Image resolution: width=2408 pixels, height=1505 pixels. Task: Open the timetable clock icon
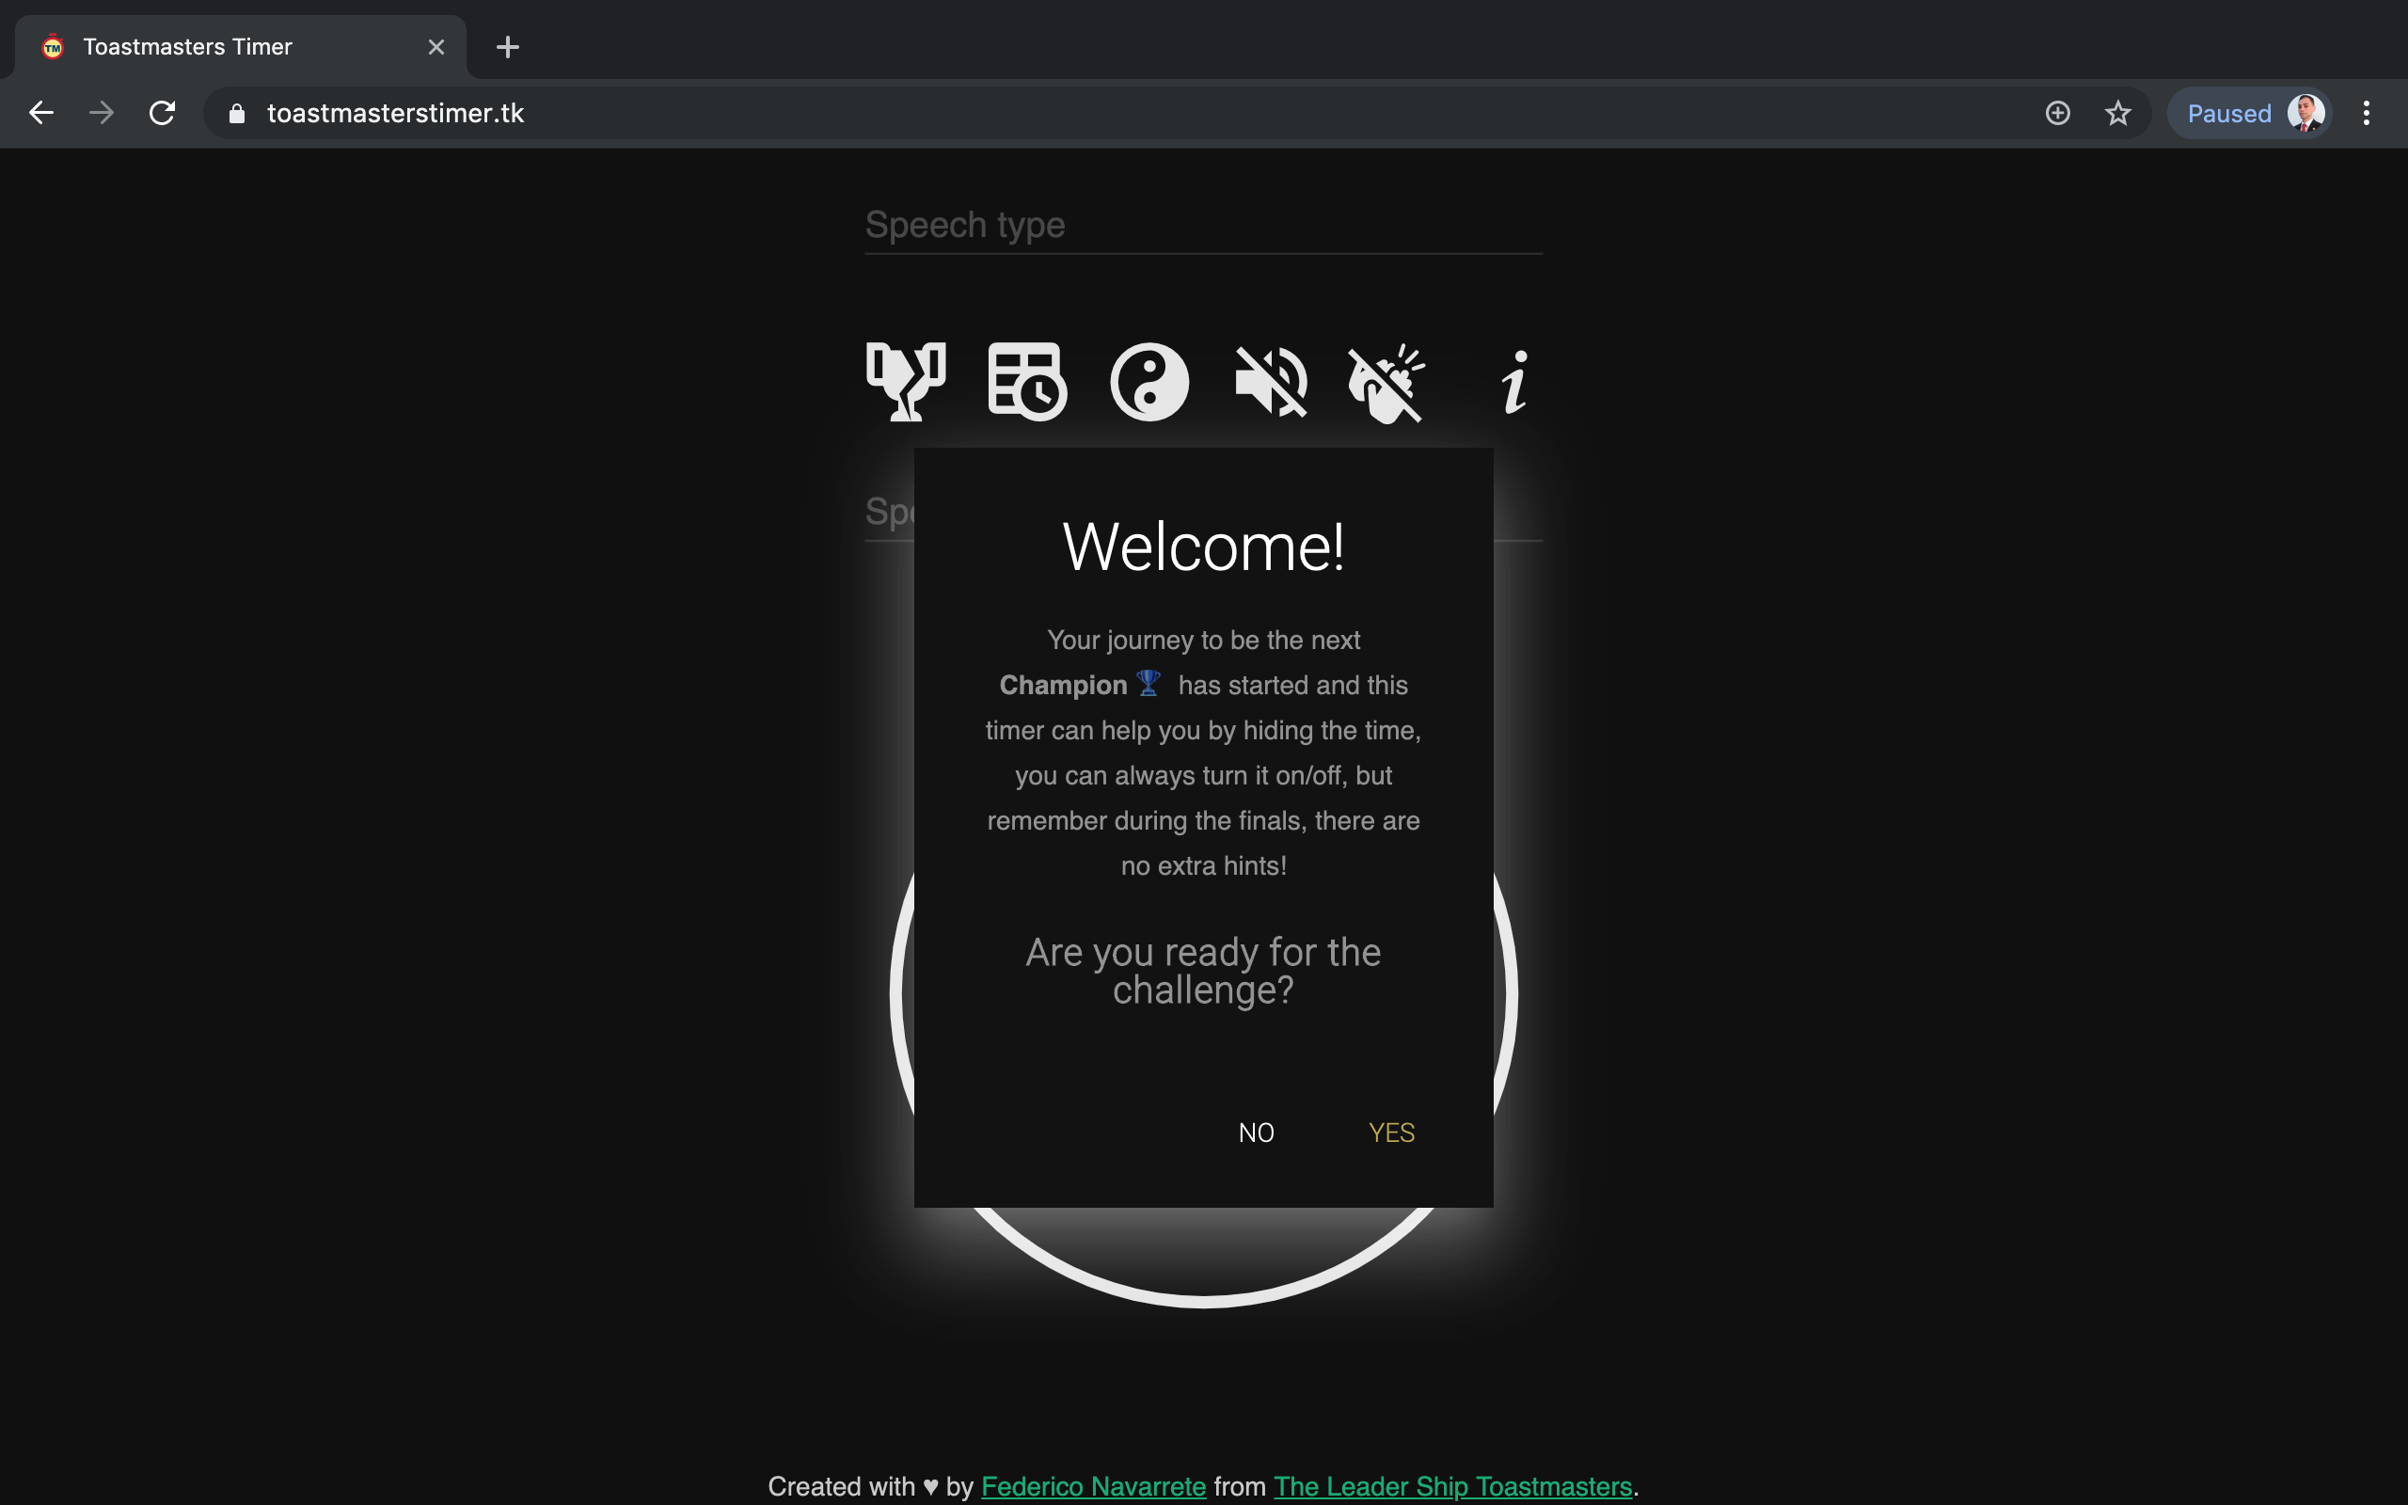click(1027, 381)
